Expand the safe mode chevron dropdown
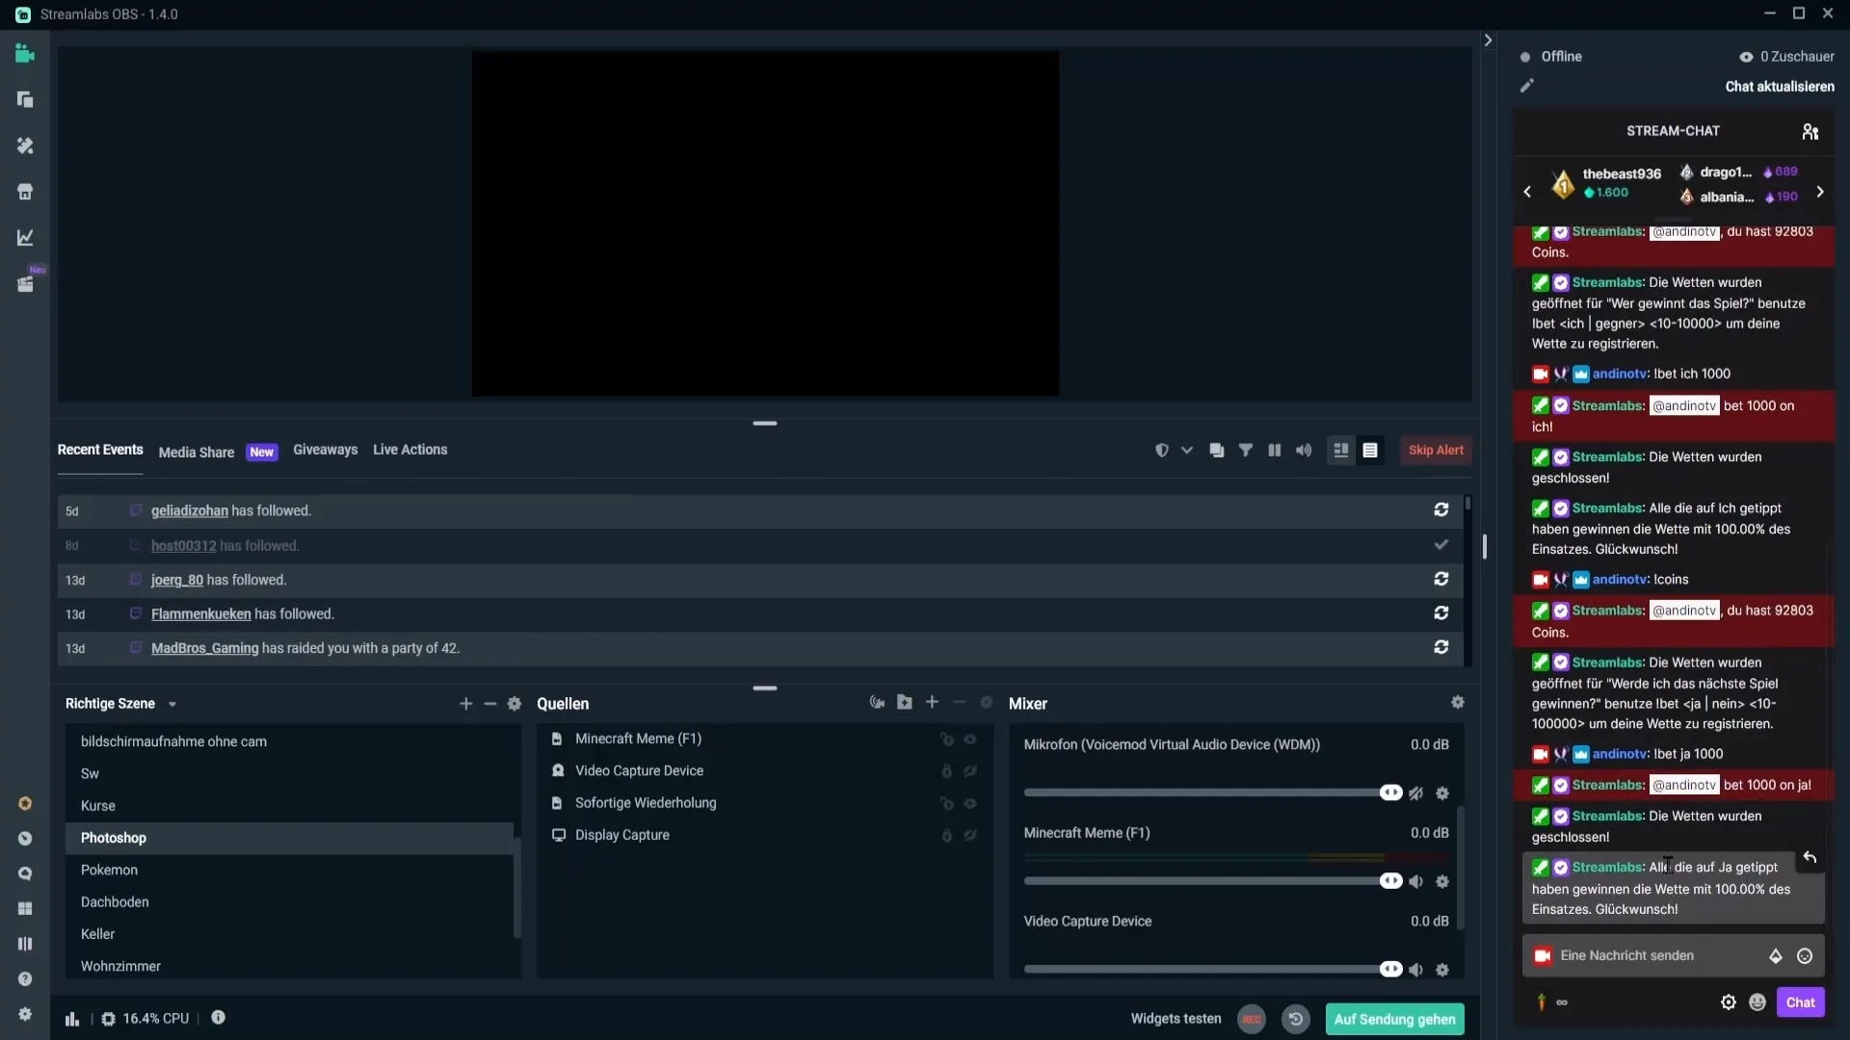Image resolution: width=1850 pixels, height=1040 pixels. point(1187,451)
